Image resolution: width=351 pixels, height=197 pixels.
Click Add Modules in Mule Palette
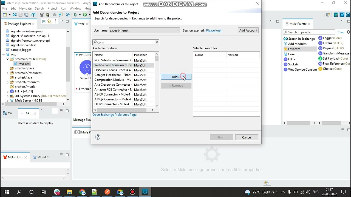295,44
